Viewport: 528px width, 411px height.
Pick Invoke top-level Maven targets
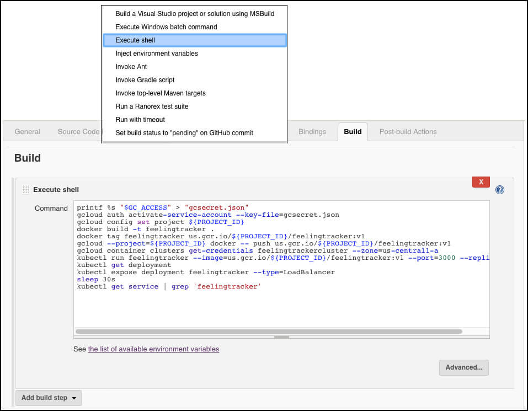tap(195, 93)
